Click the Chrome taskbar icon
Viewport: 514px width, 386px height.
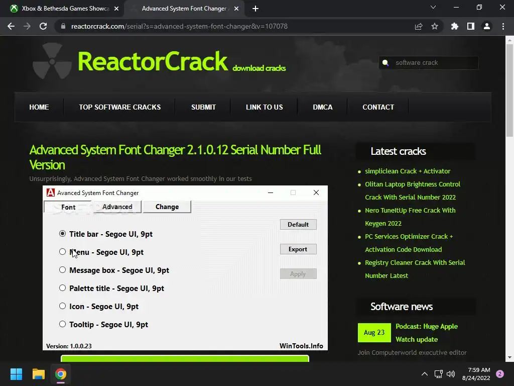(x=61, y=374)
